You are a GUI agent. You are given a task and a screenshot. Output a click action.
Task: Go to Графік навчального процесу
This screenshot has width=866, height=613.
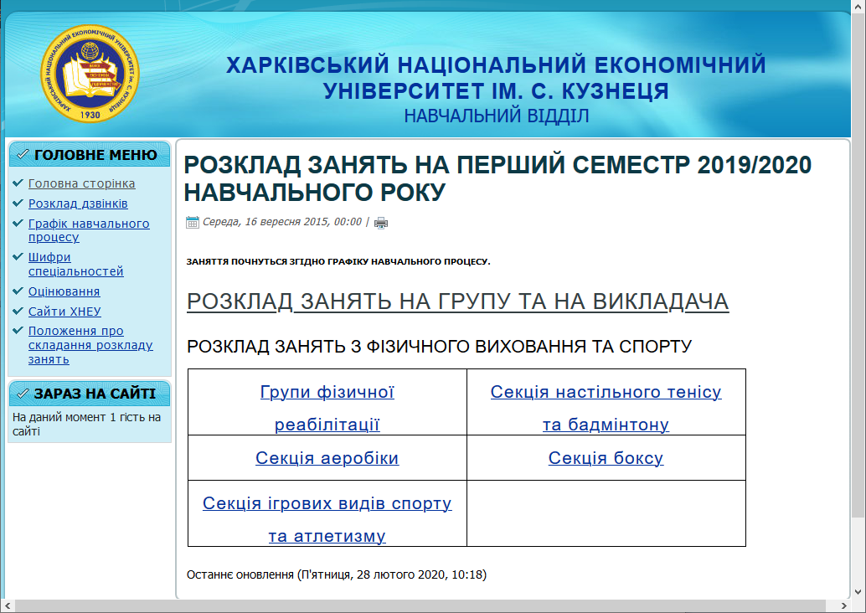[x=89, y=230]
